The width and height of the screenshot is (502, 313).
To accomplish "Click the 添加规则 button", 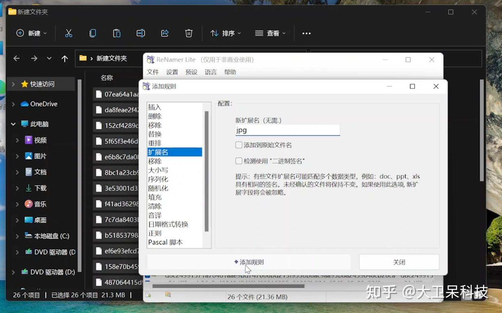I will [249, 262].
